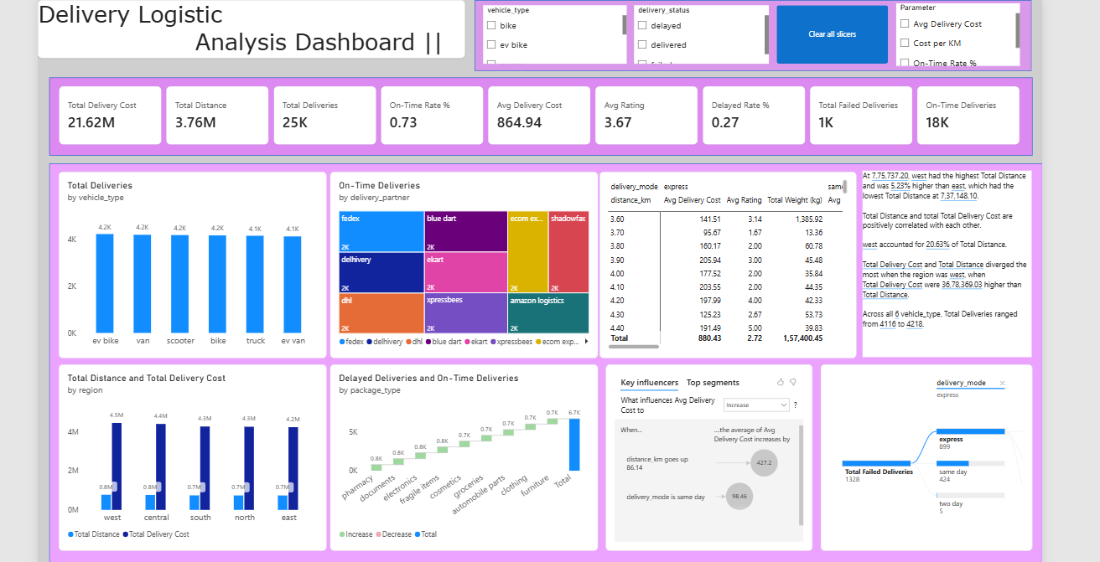Click the distance_km row header in matrix
This screenshot has width=1100, height=562.
point(630,200)
